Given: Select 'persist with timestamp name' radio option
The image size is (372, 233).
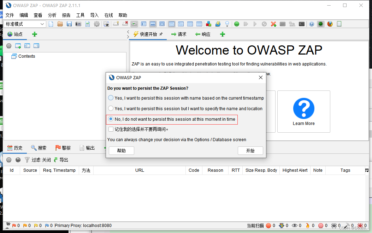Looking at the screenshot, I should (x=111, y=98).
